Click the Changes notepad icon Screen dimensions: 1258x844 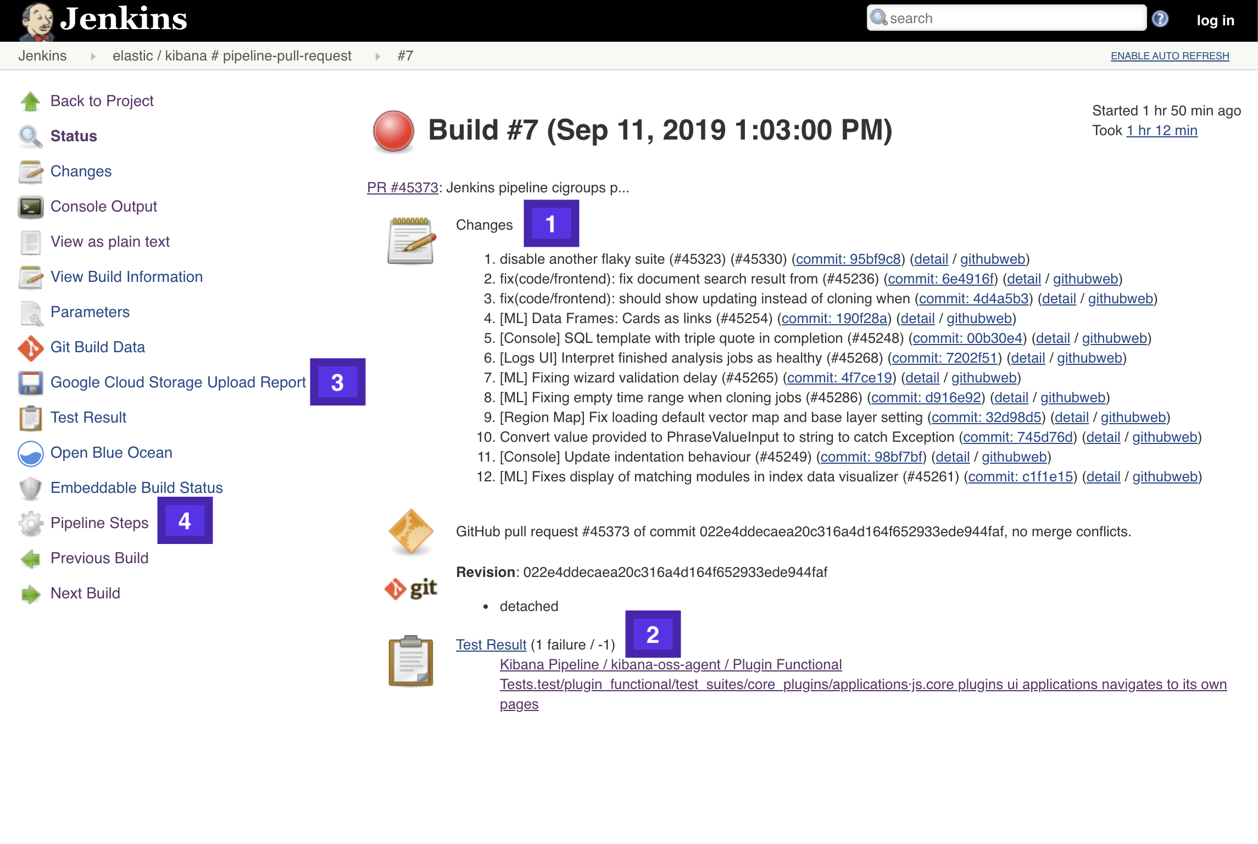click(410, 238)
